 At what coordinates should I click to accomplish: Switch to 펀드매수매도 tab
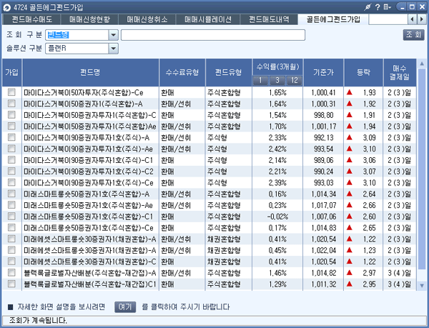pyautogui.click(x=32, y=19)
